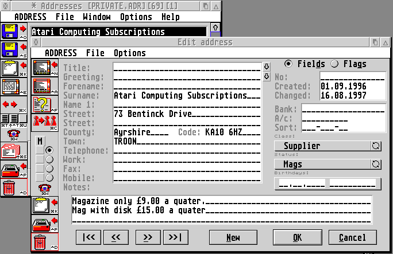
Task: Tick the checkbox beside the Work row
Action: [x=40, y=159]
